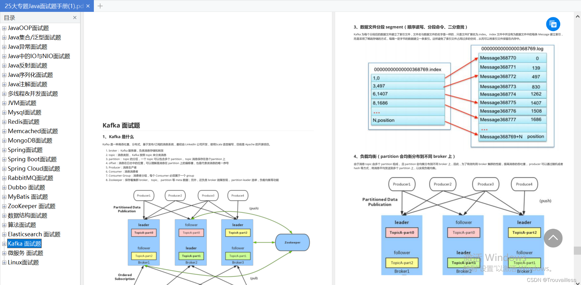The height and width of the screenshot is (285, 581).
Task: Open the Spring Cloud面试题 bookmark
Action: coord(34,169)
